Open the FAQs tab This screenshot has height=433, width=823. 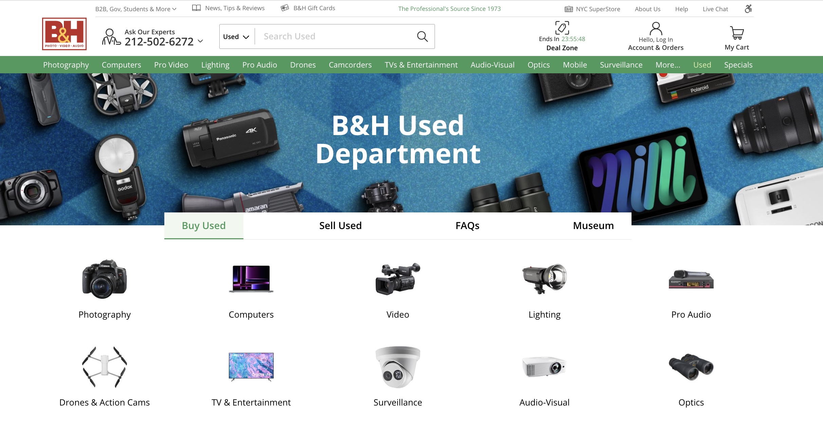[x=468, y=226]
